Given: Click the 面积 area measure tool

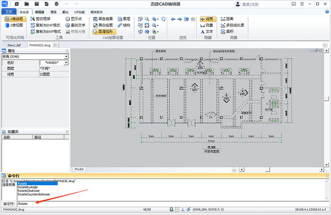Looking at the screenshot, I should [x=227, y=31].
